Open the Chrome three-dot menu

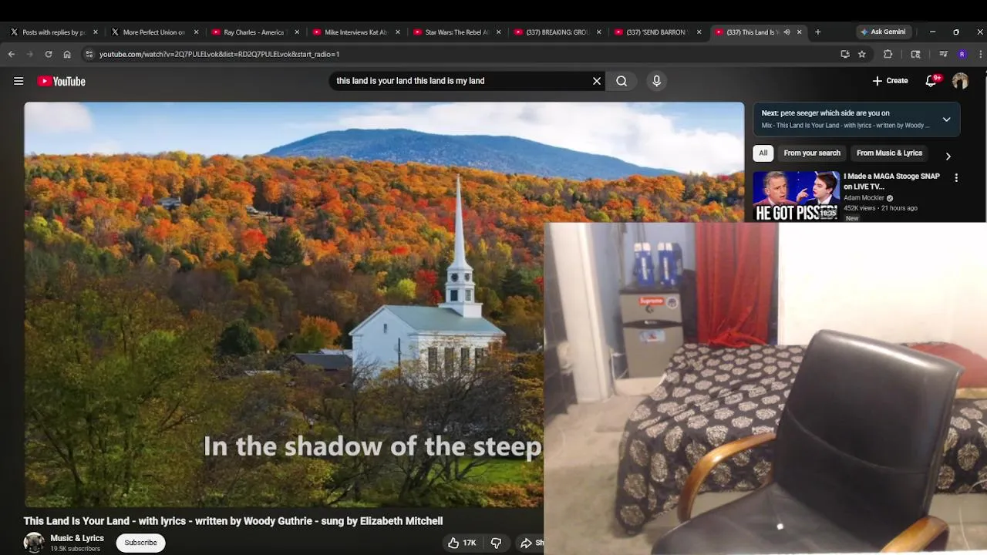pyautogui.click(x=980, y=54)
